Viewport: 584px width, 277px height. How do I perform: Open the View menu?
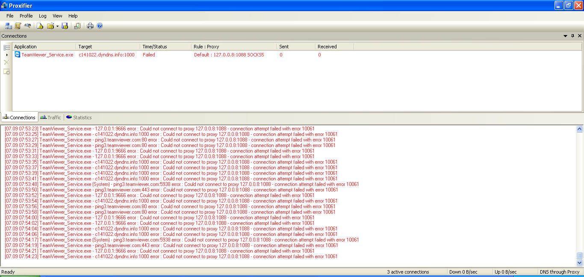click(57, 16)
